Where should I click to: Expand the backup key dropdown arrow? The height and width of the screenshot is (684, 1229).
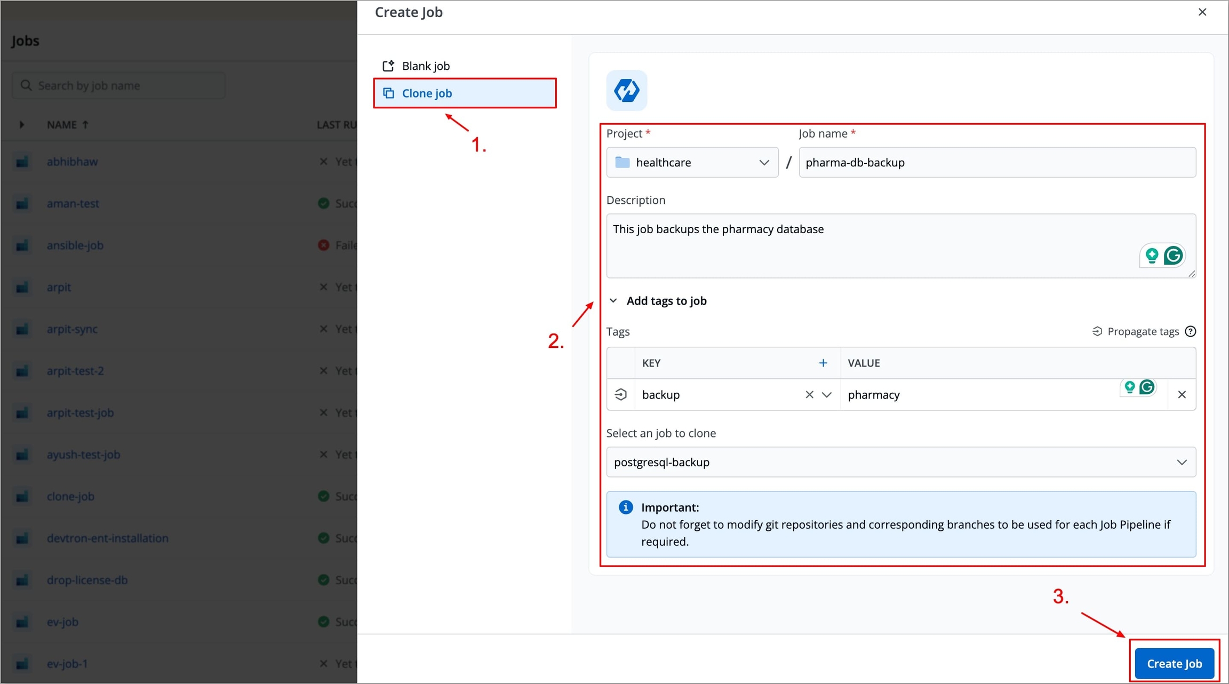827,395
